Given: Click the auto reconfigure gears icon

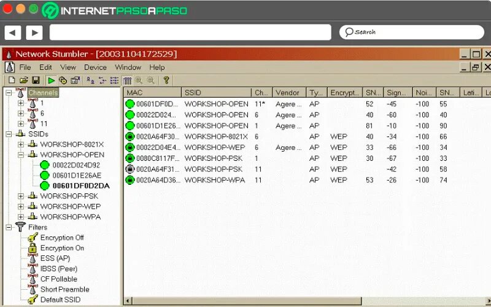Looking at the screenshot, I should point(63,80).
